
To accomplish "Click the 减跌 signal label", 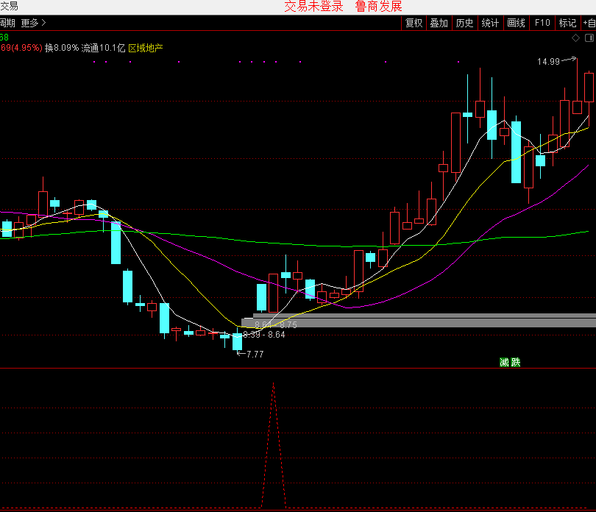I will [509, 362].
